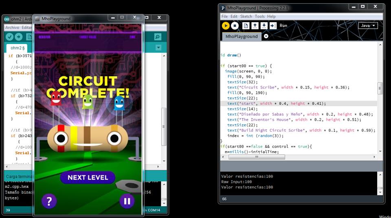
Task: Click line number 66 in Processing status bar
Action: coord(224,199)
